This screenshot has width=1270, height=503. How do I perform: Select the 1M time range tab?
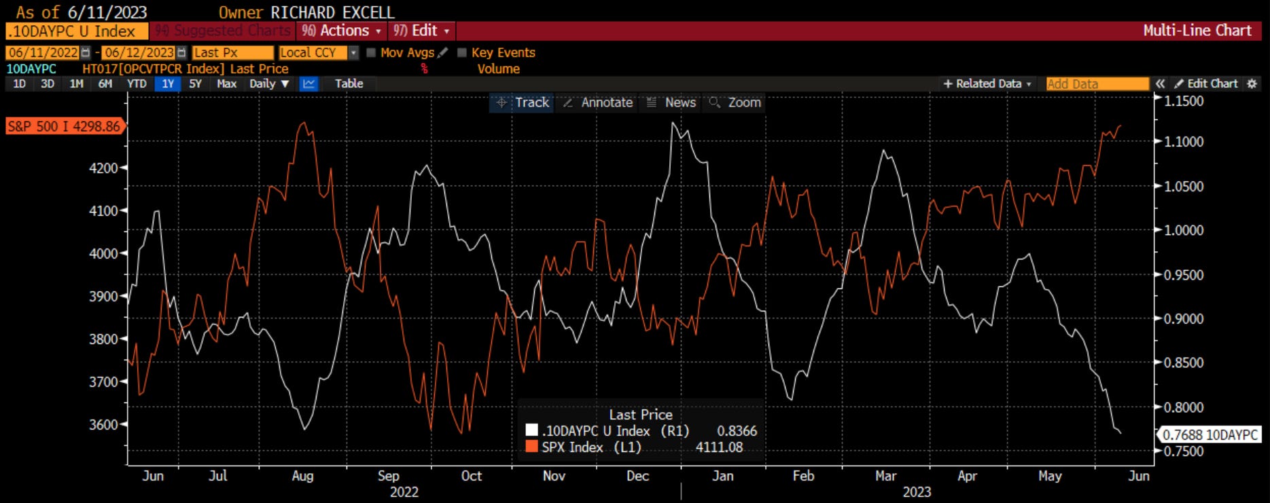tap(77, 83)
